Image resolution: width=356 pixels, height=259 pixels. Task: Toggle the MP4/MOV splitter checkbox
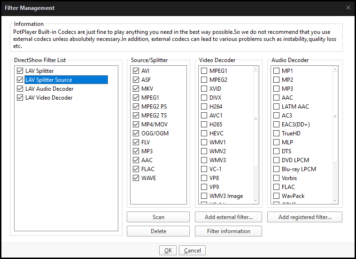[x=136, y=124]
